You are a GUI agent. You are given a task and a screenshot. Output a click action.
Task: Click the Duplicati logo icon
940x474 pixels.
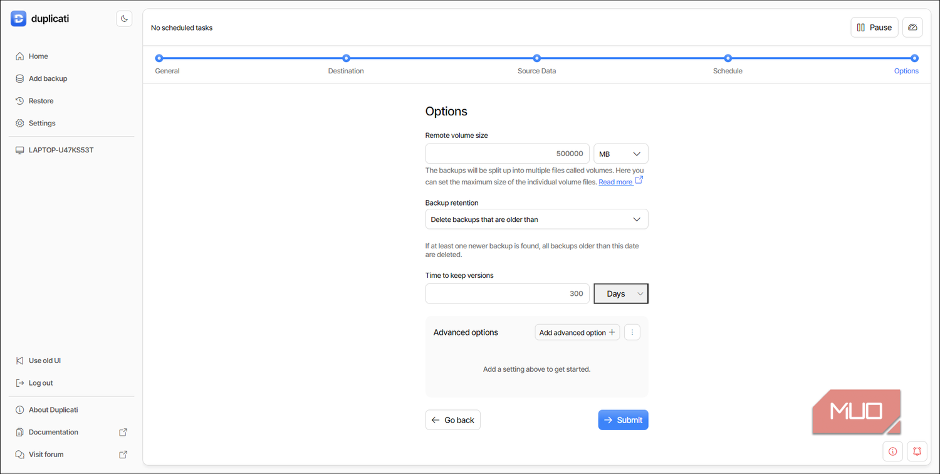coord(19,19)
